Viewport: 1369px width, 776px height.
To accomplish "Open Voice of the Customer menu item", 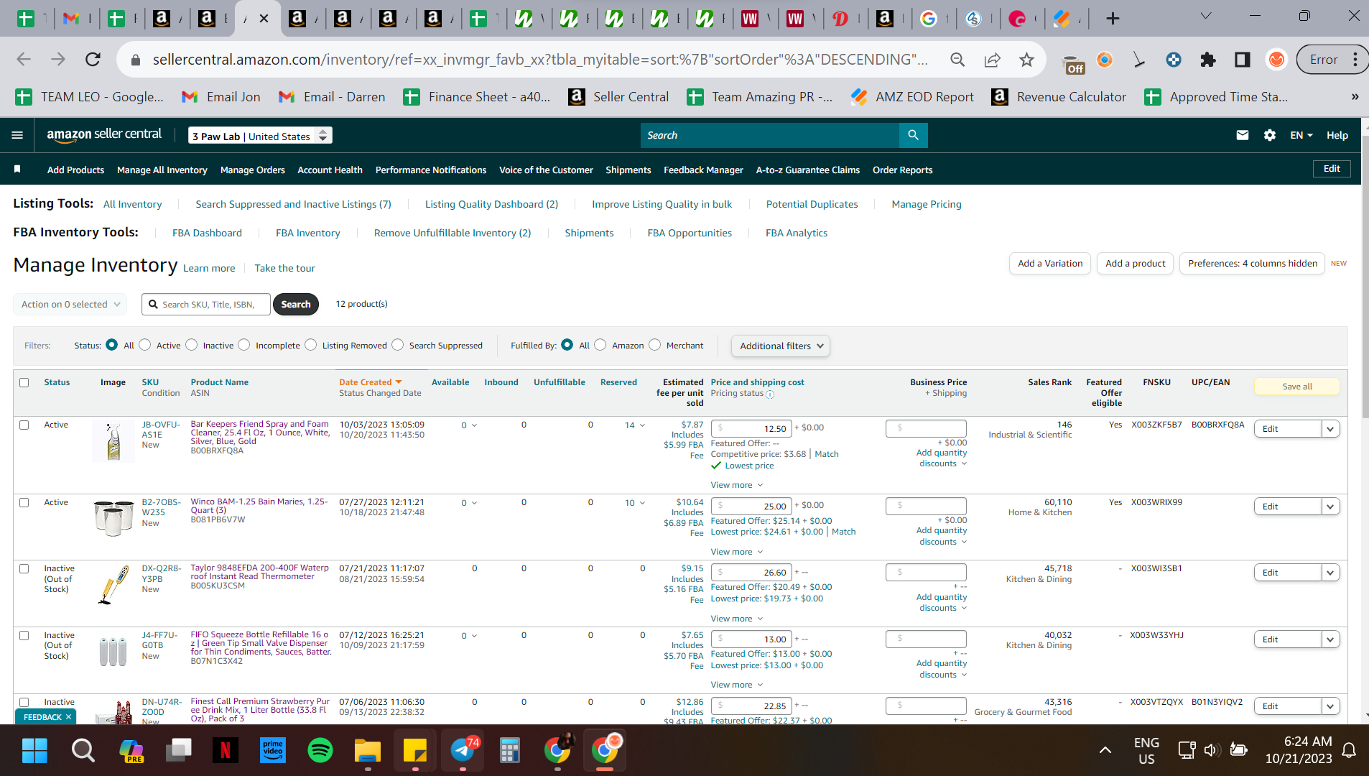I will click(x=546, y=170).
